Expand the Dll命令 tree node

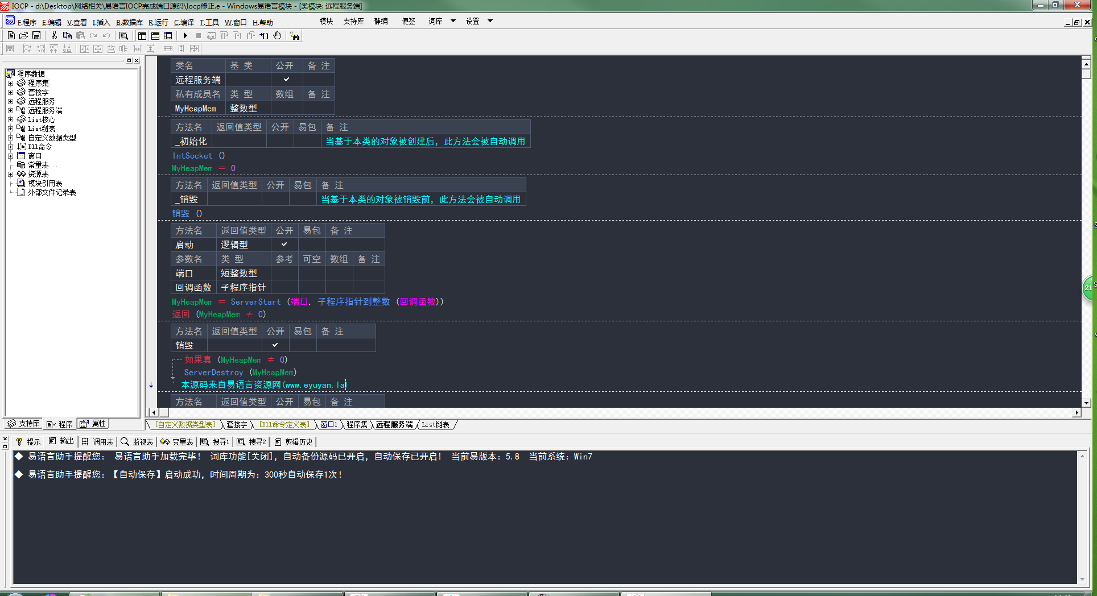(10, 147)
